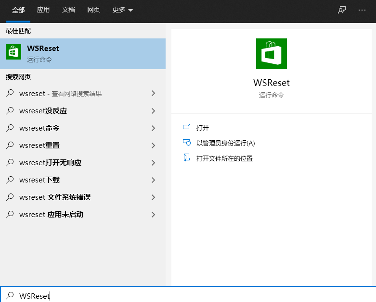
Task: Expand chevron for wsreset下载
Action: click(x=154, y=180)
